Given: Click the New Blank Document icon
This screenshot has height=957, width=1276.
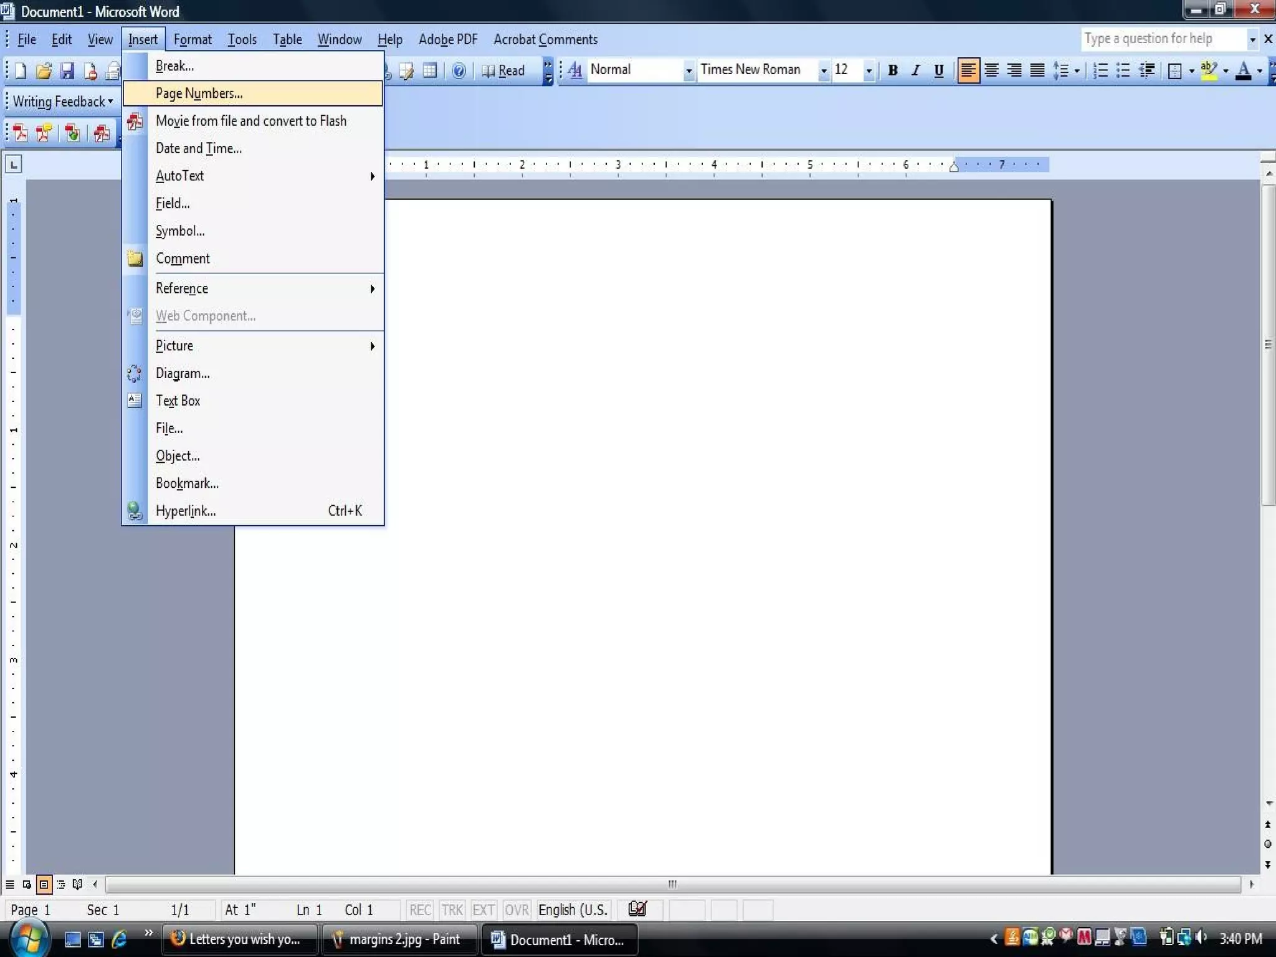Looking at the screenshot, I should pos(21,70).
